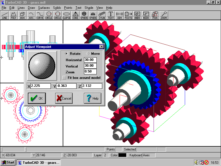Open the Windows Start menu
The width and height of the screenshot is (221, 166).
(x=8, y=162)
